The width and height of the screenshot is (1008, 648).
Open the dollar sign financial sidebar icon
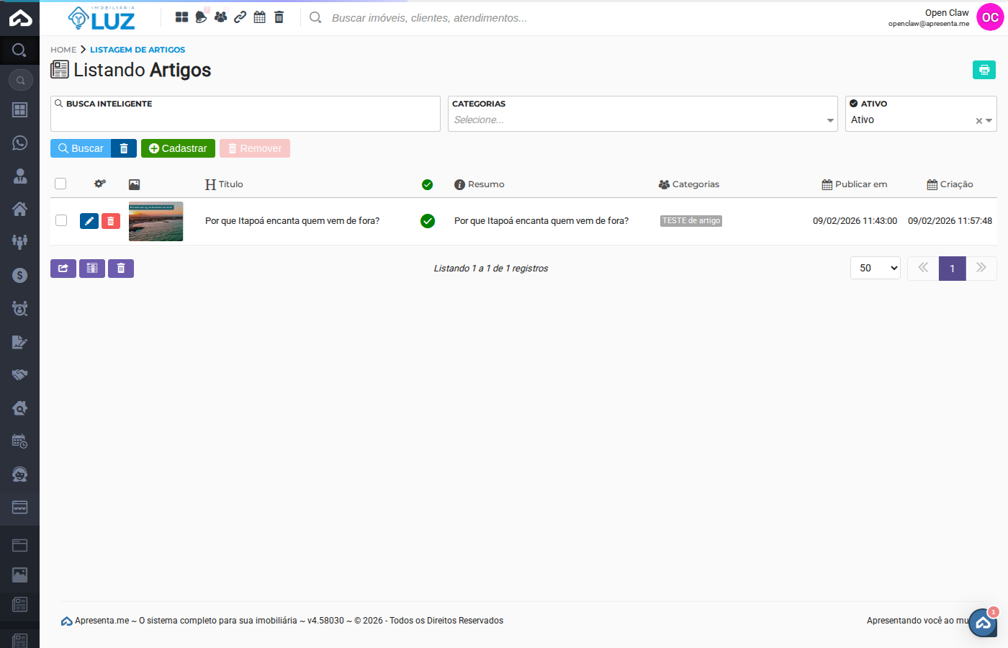pos(19,275)
